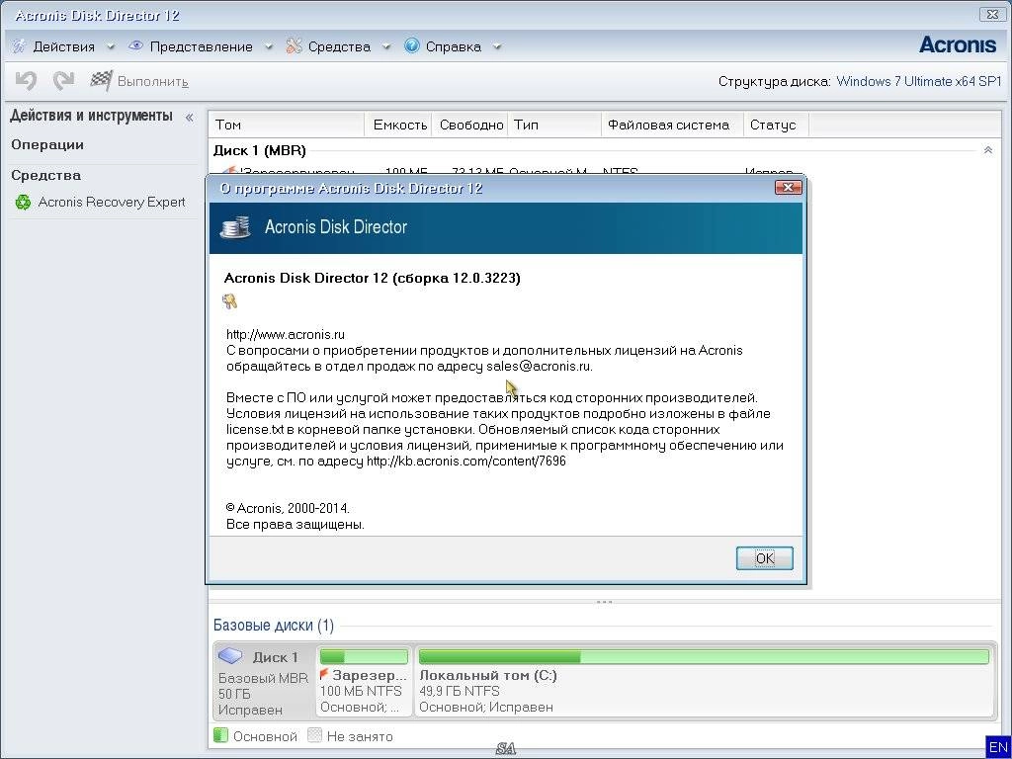Click the eye icon of Представление
The width and height of the screenshot is (1012, 759).
coord(135,45)
